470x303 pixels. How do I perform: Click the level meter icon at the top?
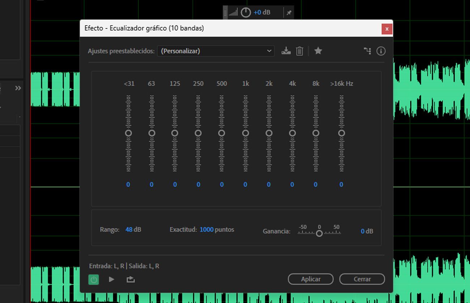point(234,12)
